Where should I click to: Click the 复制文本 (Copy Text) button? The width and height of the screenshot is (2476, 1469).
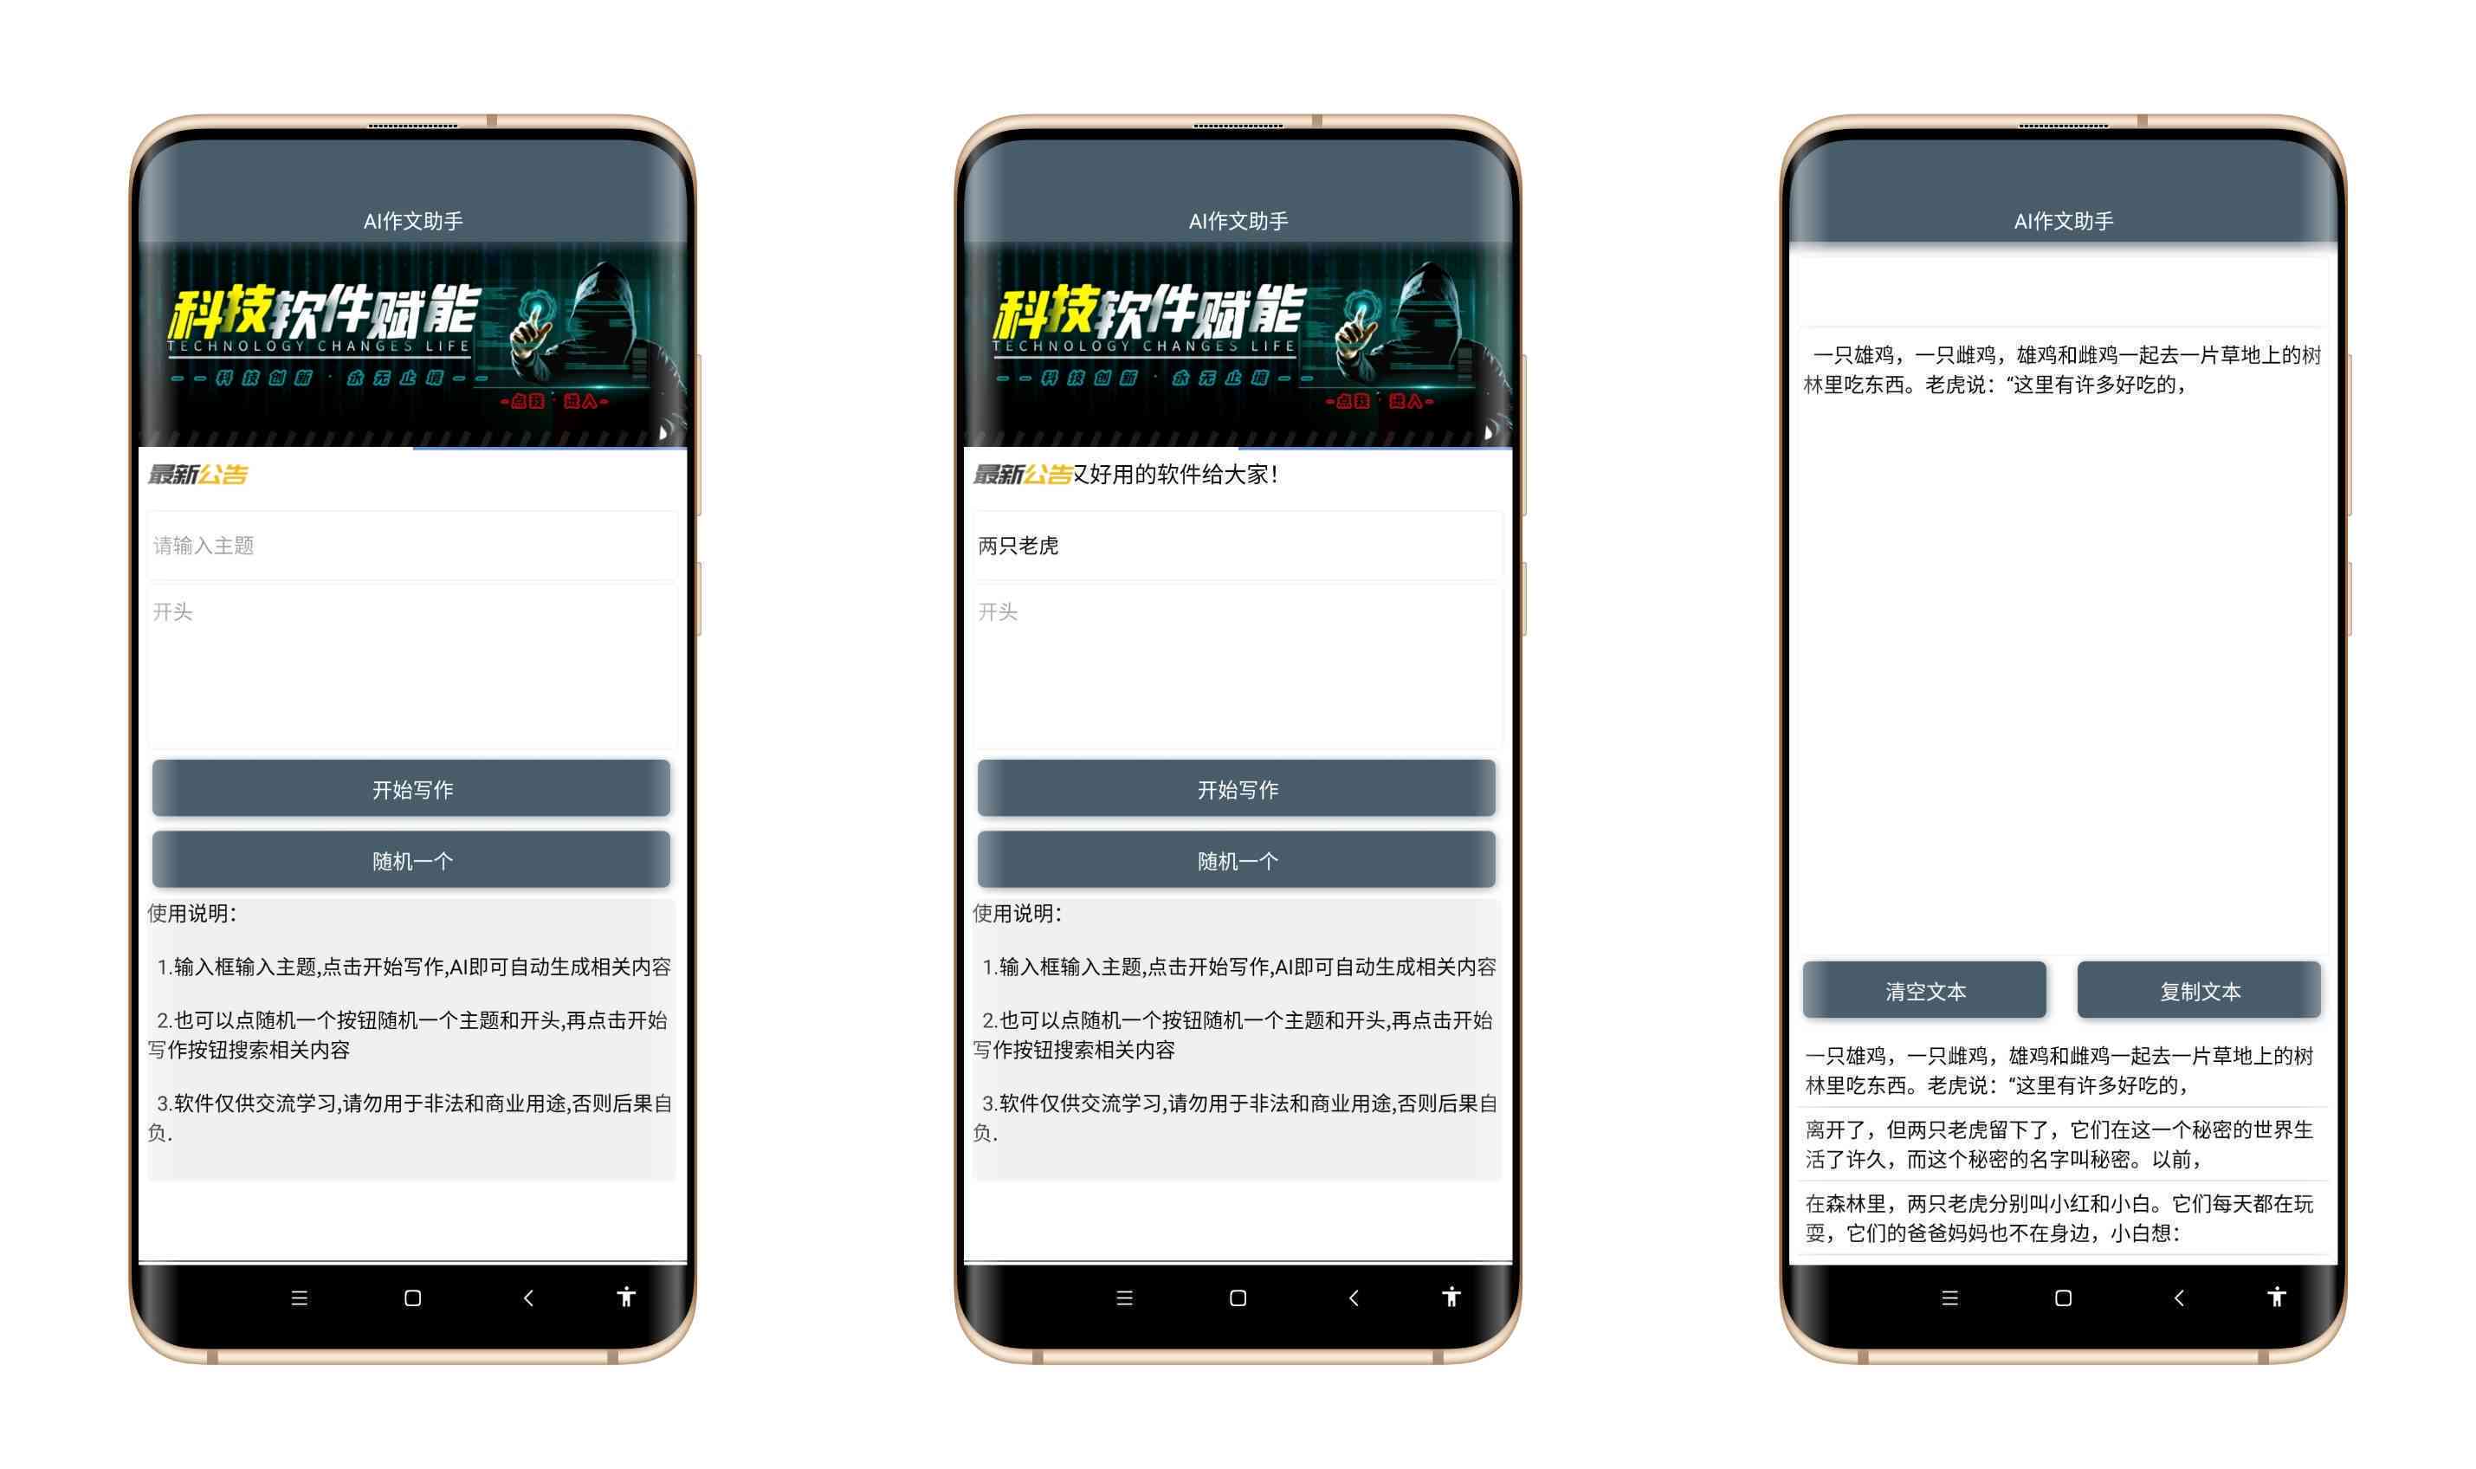(x=2201, y=992)
